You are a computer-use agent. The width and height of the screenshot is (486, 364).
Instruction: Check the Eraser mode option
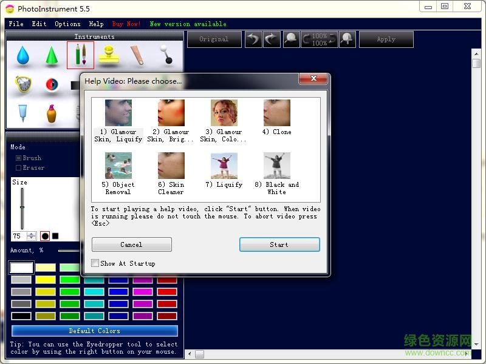point(18,168)
